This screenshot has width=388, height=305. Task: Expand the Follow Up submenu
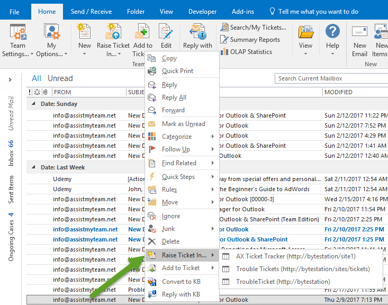click(176, 149)
